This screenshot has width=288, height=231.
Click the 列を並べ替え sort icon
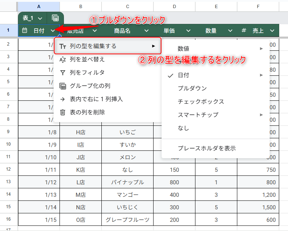[63, 59]
